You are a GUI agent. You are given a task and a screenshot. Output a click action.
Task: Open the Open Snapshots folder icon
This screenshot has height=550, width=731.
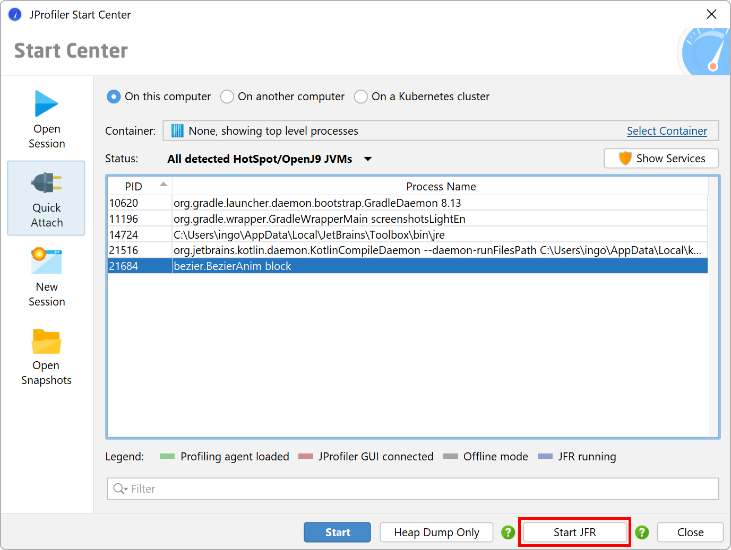[47, 341]
